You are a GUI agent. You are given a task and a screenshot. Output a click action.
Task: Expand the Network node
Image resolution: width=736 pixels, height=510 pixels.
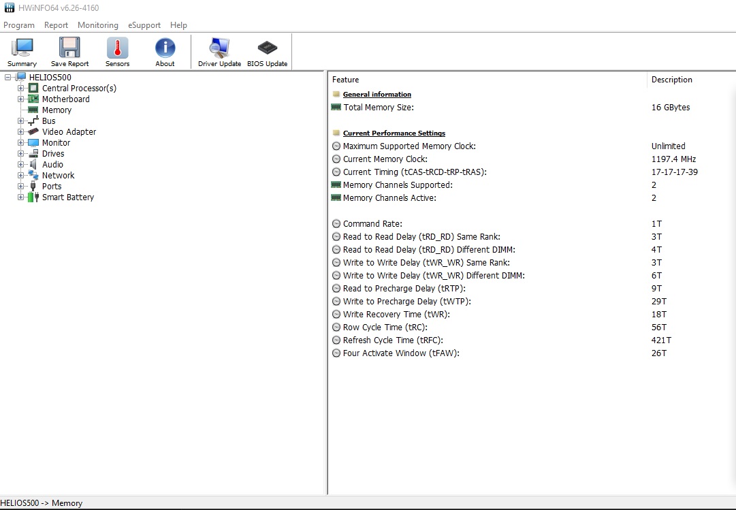pyautogui.click(x=20, y=175)
